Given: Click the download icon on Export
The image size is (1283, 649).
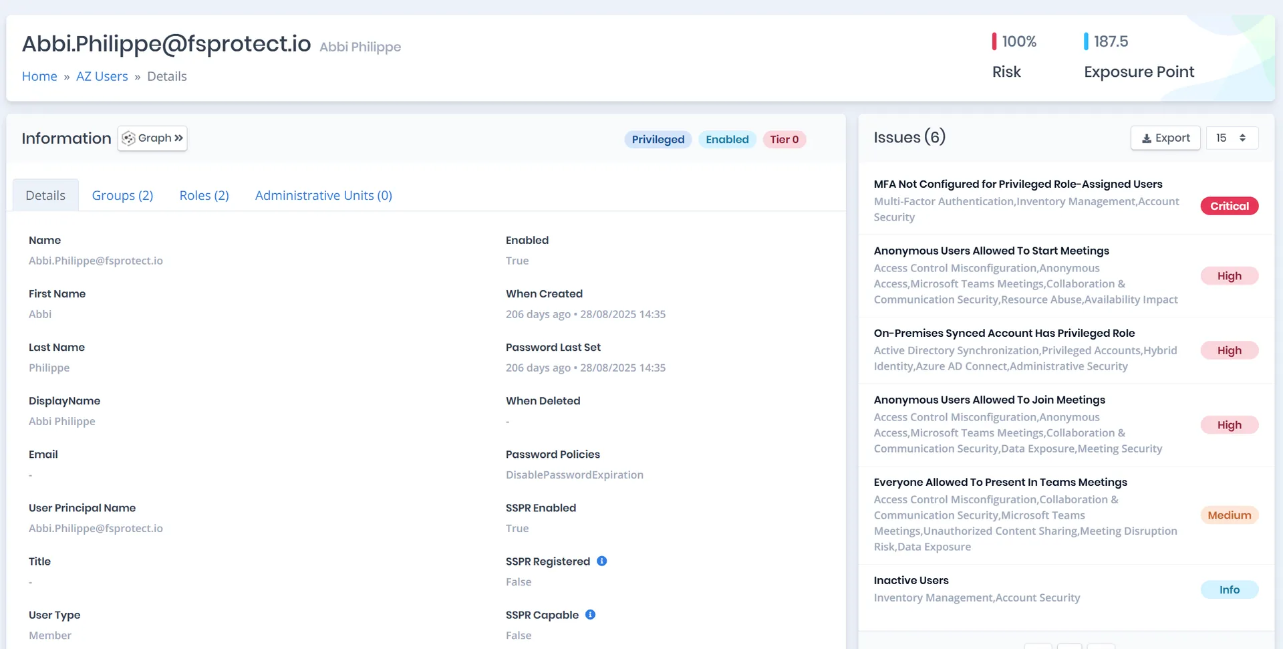Looking at the screenshot, I should [x=1147, y=138].
